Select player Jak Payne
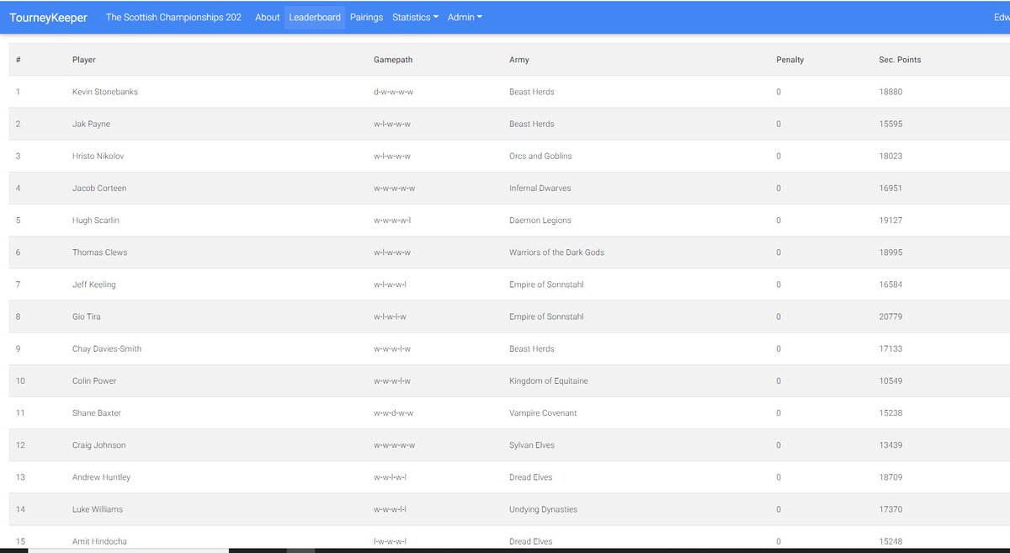The width and height of the screenshot is (1010, 553). coord(91,124)
